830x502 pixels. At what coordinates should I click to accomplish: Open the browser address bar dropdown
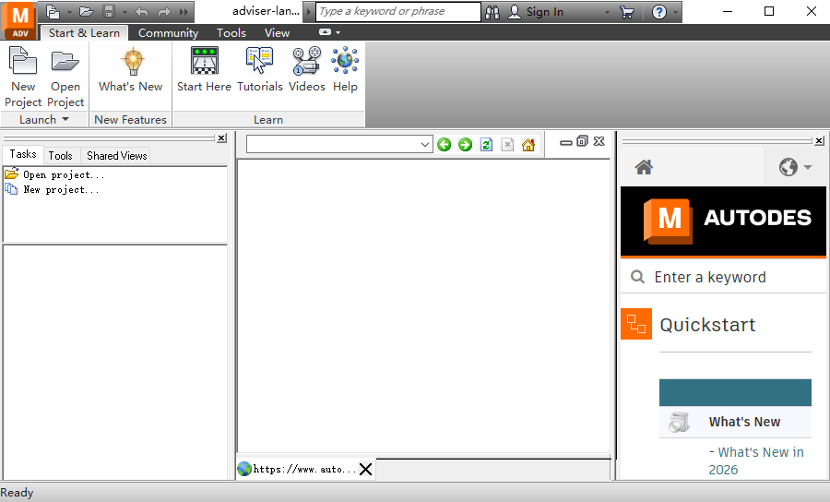424,144
